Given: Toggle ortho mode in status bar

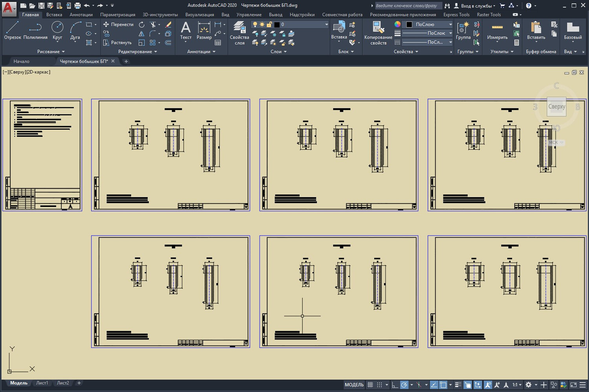Looking at the screenshot, I should tap(395, 385).
